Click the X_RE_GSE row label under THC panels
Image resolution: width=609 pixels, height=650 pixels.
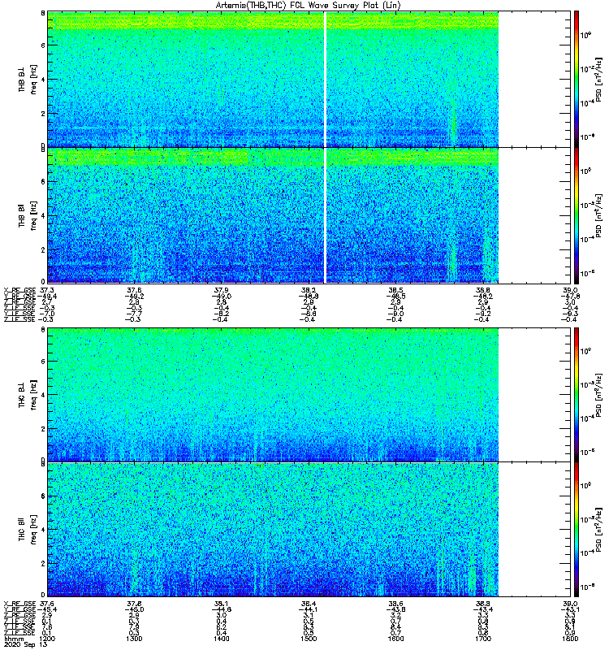tap(19, 603)
